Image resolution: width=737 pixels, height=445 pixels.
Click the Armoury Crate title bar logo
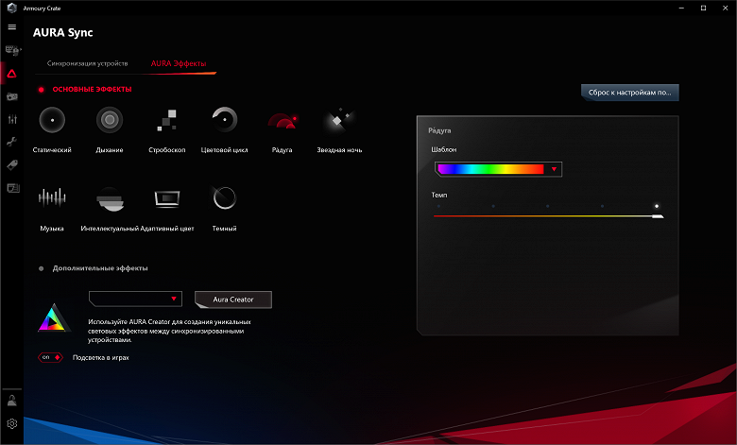coord(11,8)
